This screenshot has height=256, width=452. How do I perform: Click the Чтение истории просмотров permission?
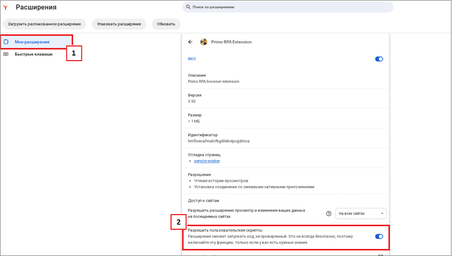click(221, 181)
